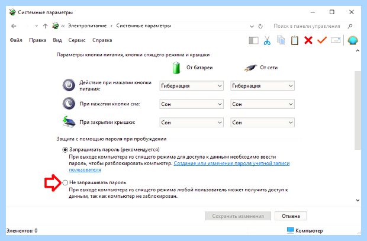The image size is (367, 241).
Task: Click the envelope icon in toolbar
Action: click(336, 40)
